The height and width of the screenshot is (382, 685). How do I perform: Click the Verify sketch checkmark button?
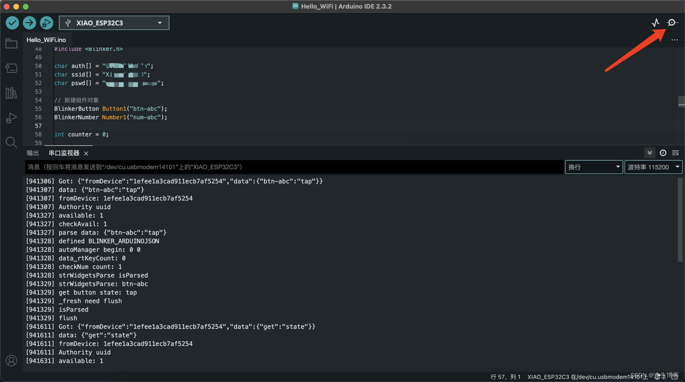tap(12, 23)
